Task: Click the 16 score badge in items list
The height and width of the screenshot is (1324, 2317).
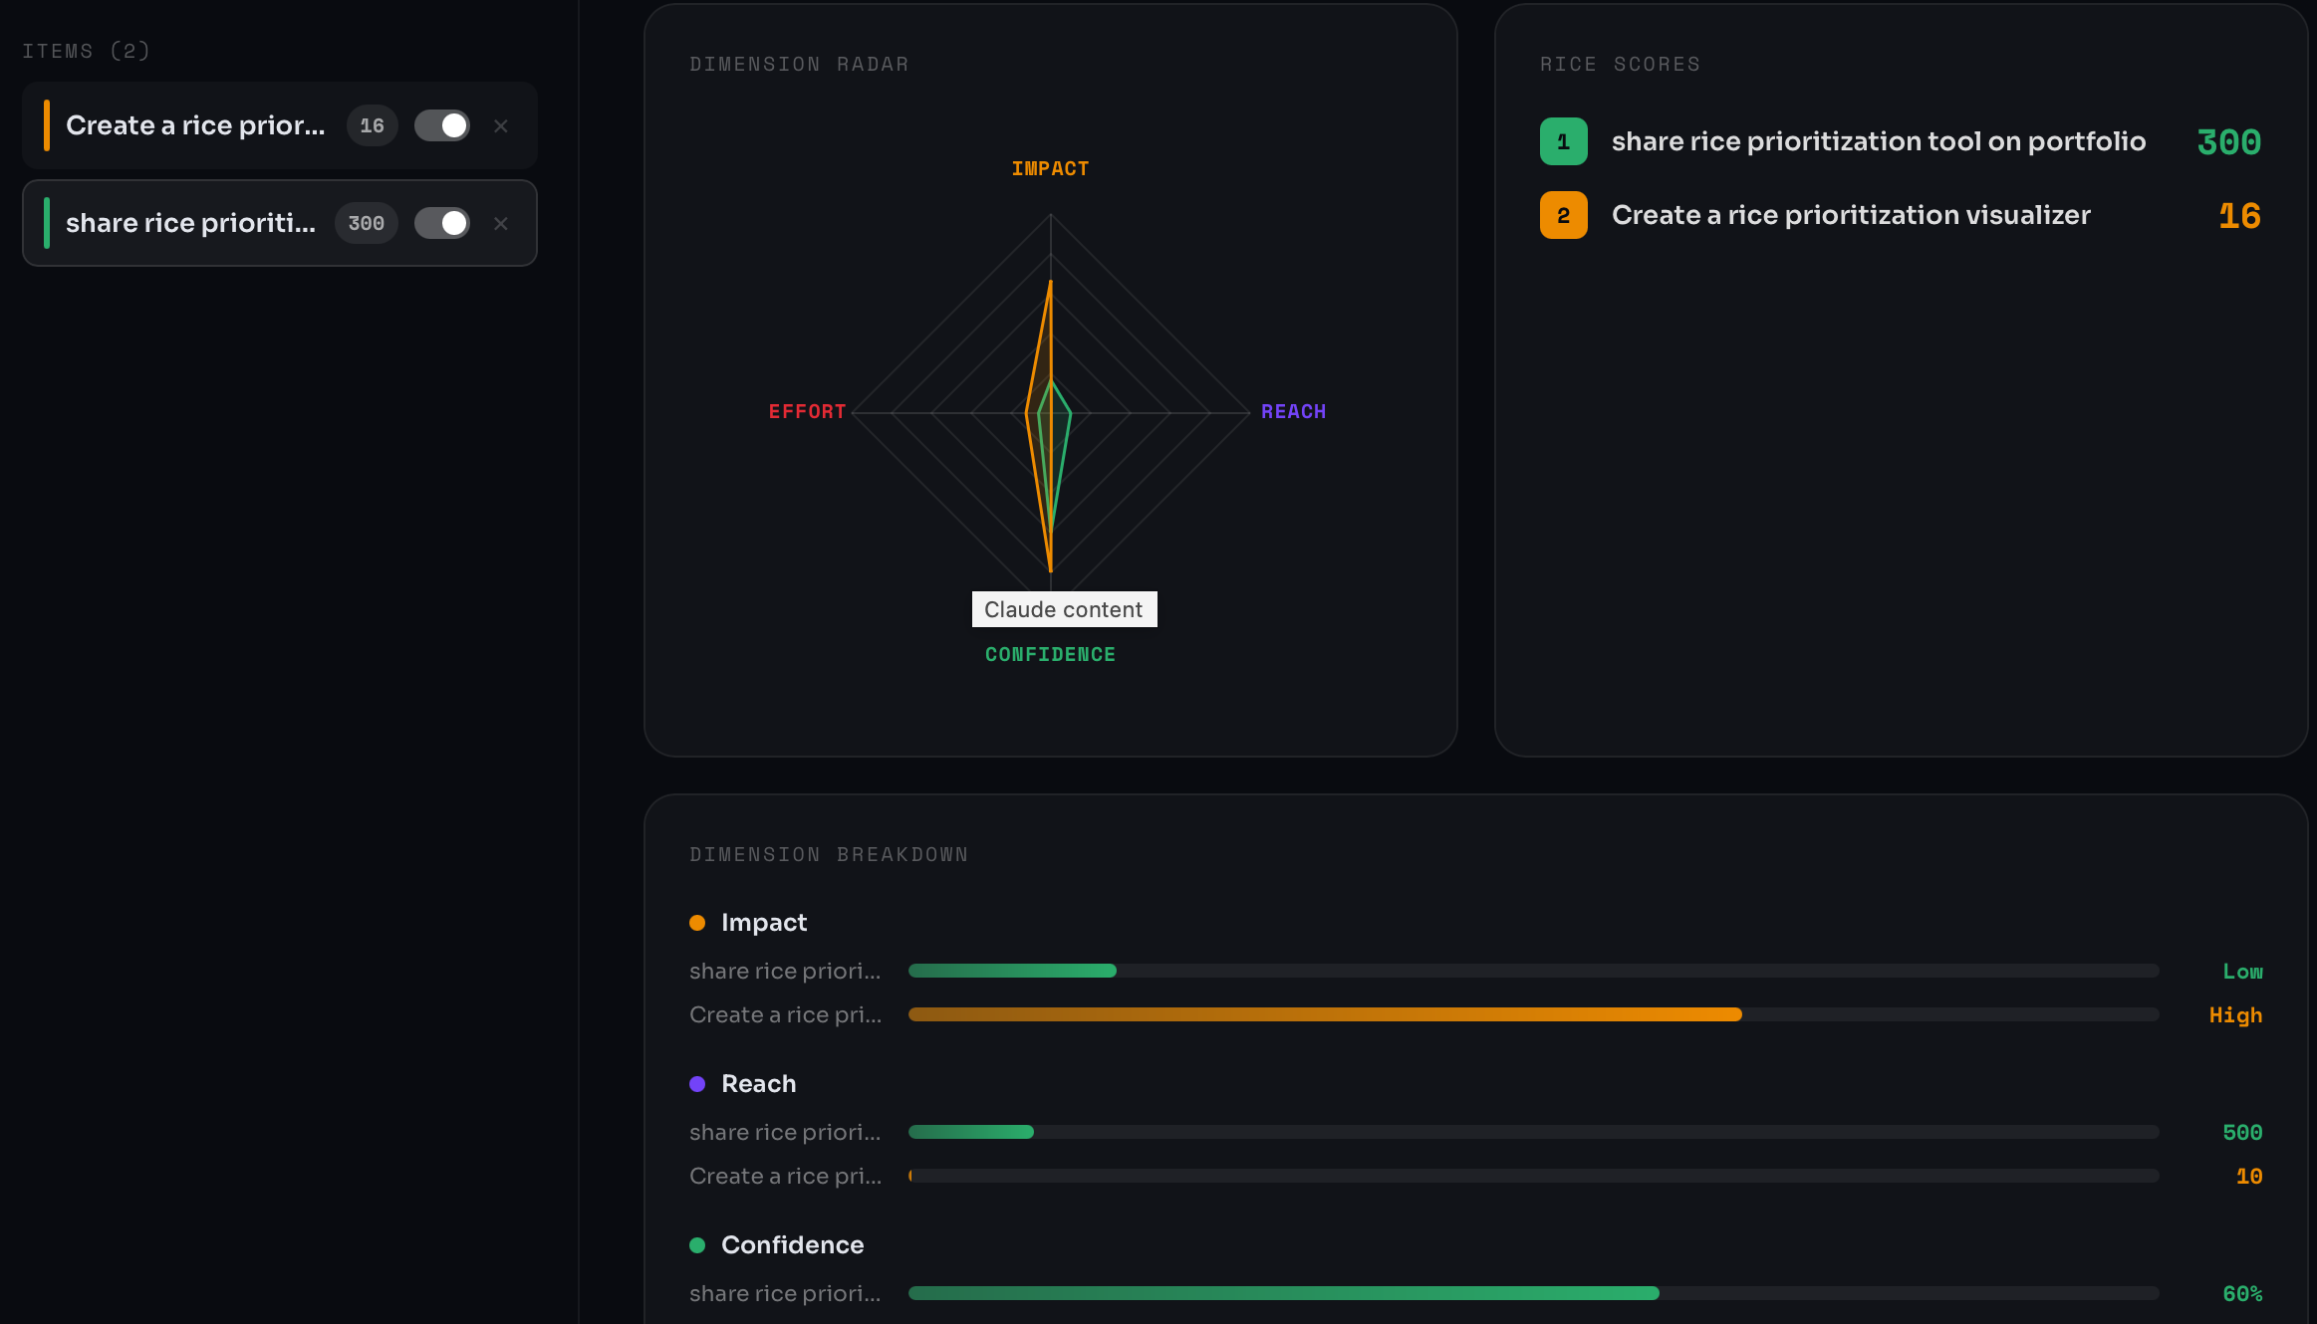Action: point(372,125)
